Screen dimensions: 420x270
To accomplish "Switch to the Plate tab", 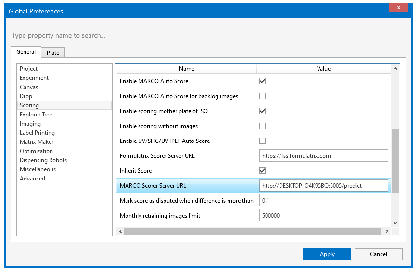I will click(53, 53).
